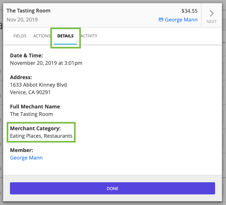Click the Date & Time label
The height and width of the screenshot is (205, 226).
click(x=26, y=55)
